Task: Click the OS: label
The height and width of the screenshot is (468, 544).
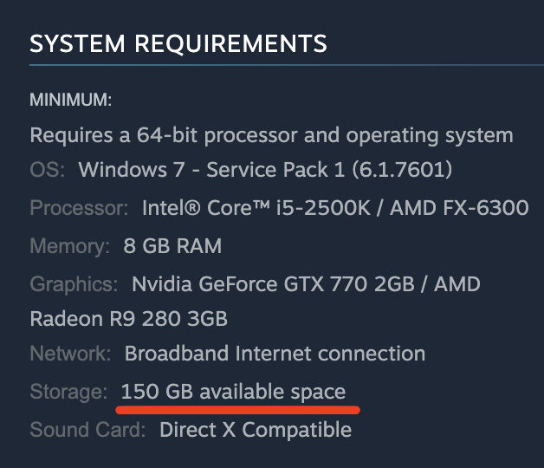Action: [x=48, y=170]
